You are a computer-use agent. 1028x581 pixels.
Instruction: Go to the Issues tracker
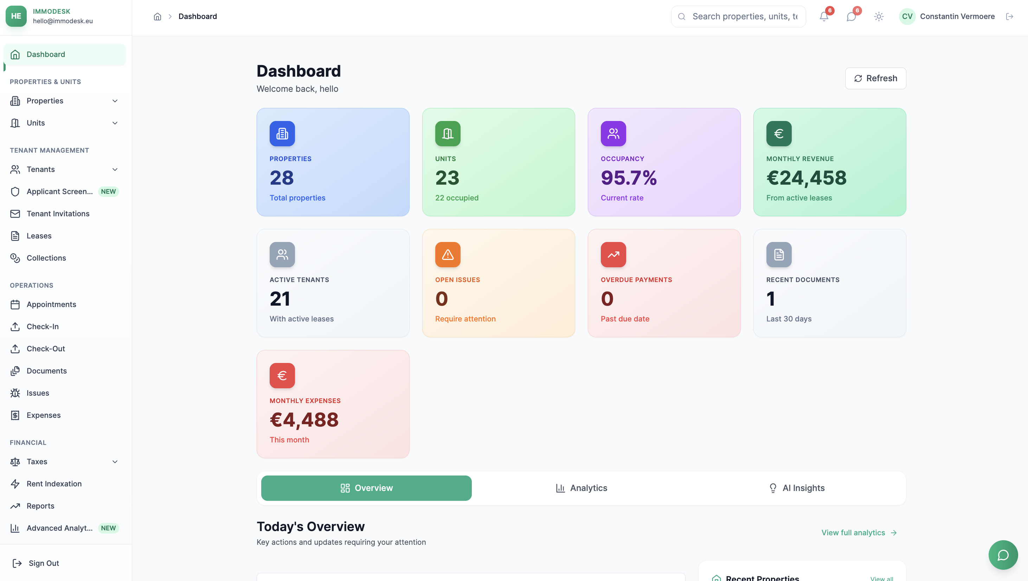click(x=38, y=392)
